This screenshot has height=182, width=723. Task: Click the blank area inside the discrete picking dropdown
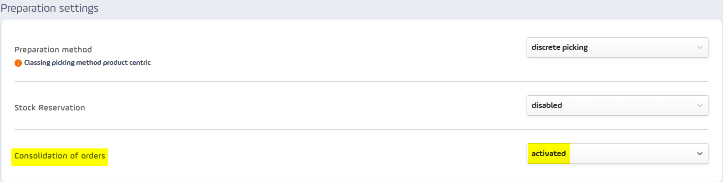642,48
